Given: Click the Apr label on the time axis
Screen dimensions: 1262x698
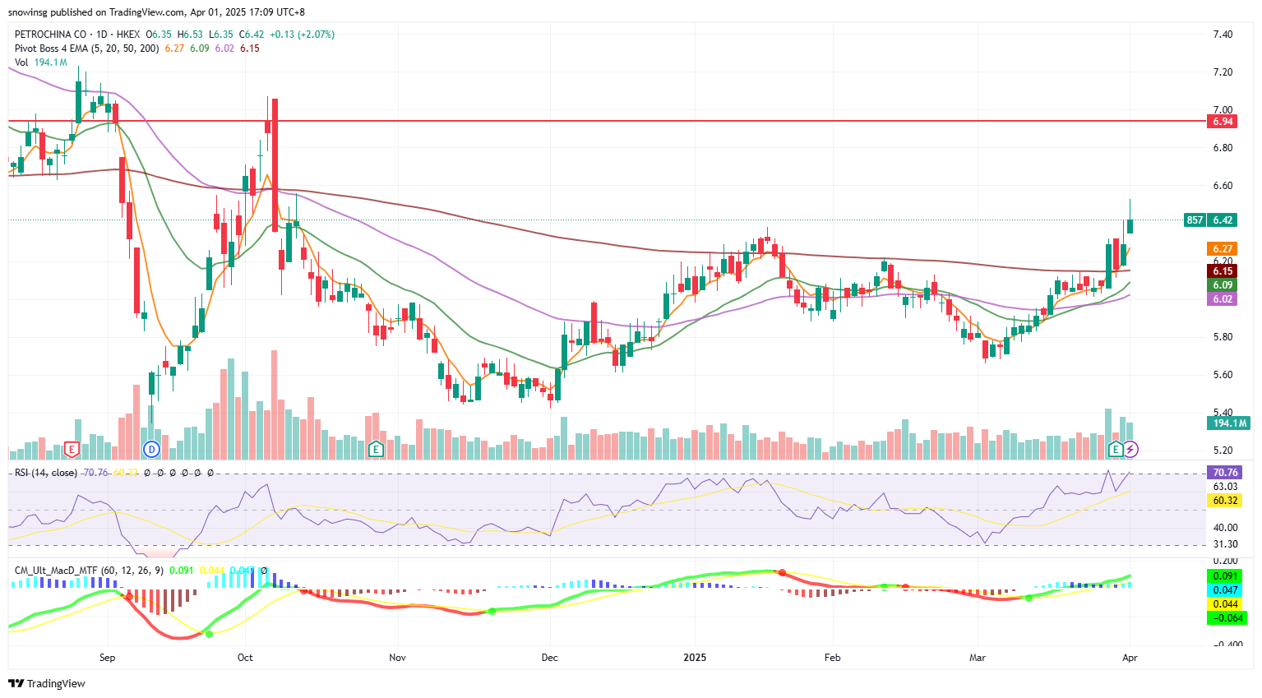Looking at the screenshot, I should pyautogui.click(x=1130, y=658).
